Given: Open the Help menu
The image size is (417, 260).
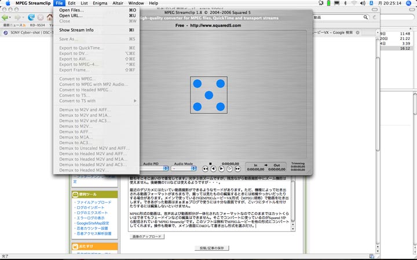Looking at the screenshot, I should (x=153, y=3).
